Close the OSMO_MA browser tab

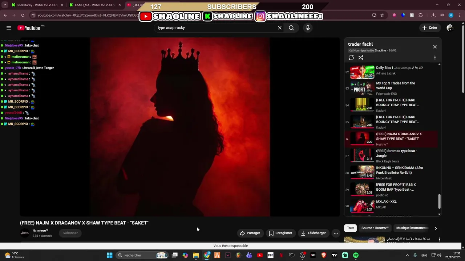click(x=120, y=5)
